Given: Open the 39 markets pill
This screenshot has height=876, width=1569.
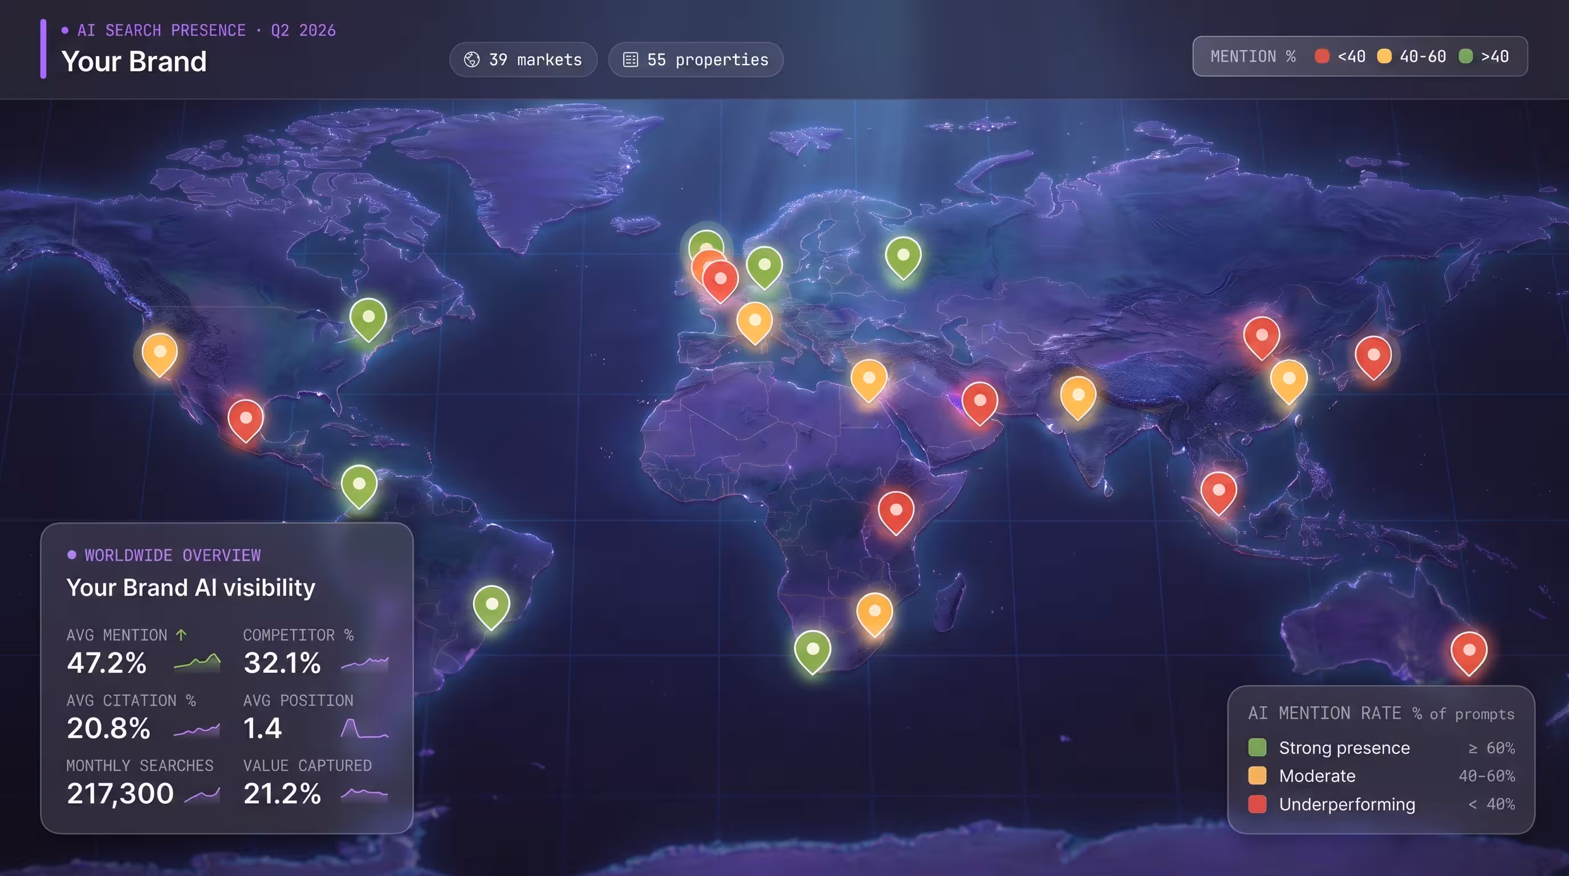Looking at the screenshot, I should pyautogui.click(x=523, y=59).
